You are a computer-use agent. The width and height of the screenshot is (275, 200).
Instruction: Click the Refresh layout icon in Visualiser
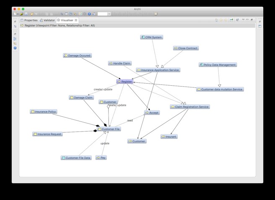[x=237, y=20]
